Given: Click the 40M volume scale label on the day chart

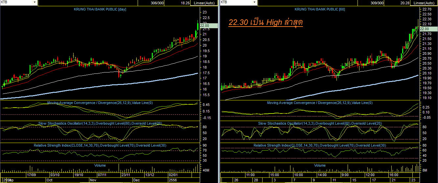Looking at the screenshot, I should pos(207,170).
